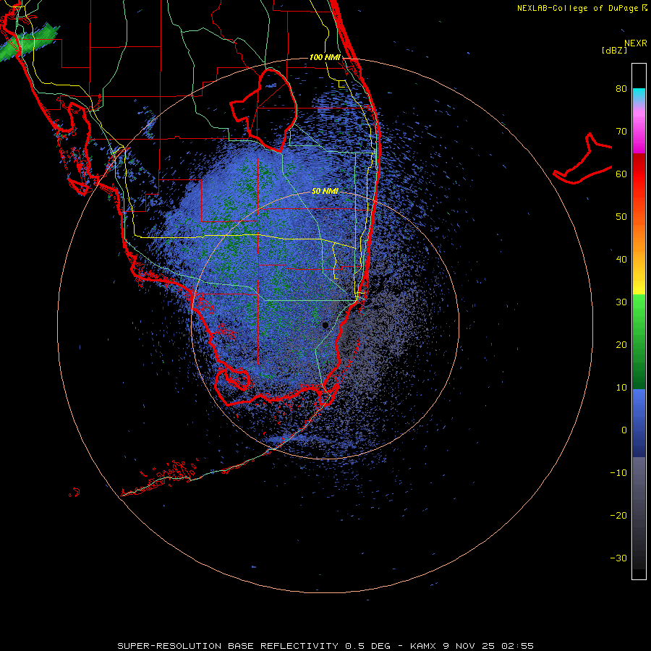The width and height of the screenshot is (651, 651).
Task: Click the 60 value on the dBZ scale
Action: click(x=621, y=174)
